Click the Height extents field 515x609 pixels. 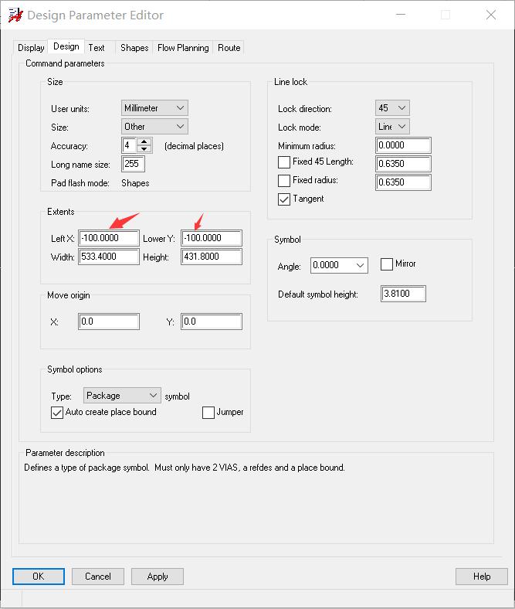click(x=212, y=257)
